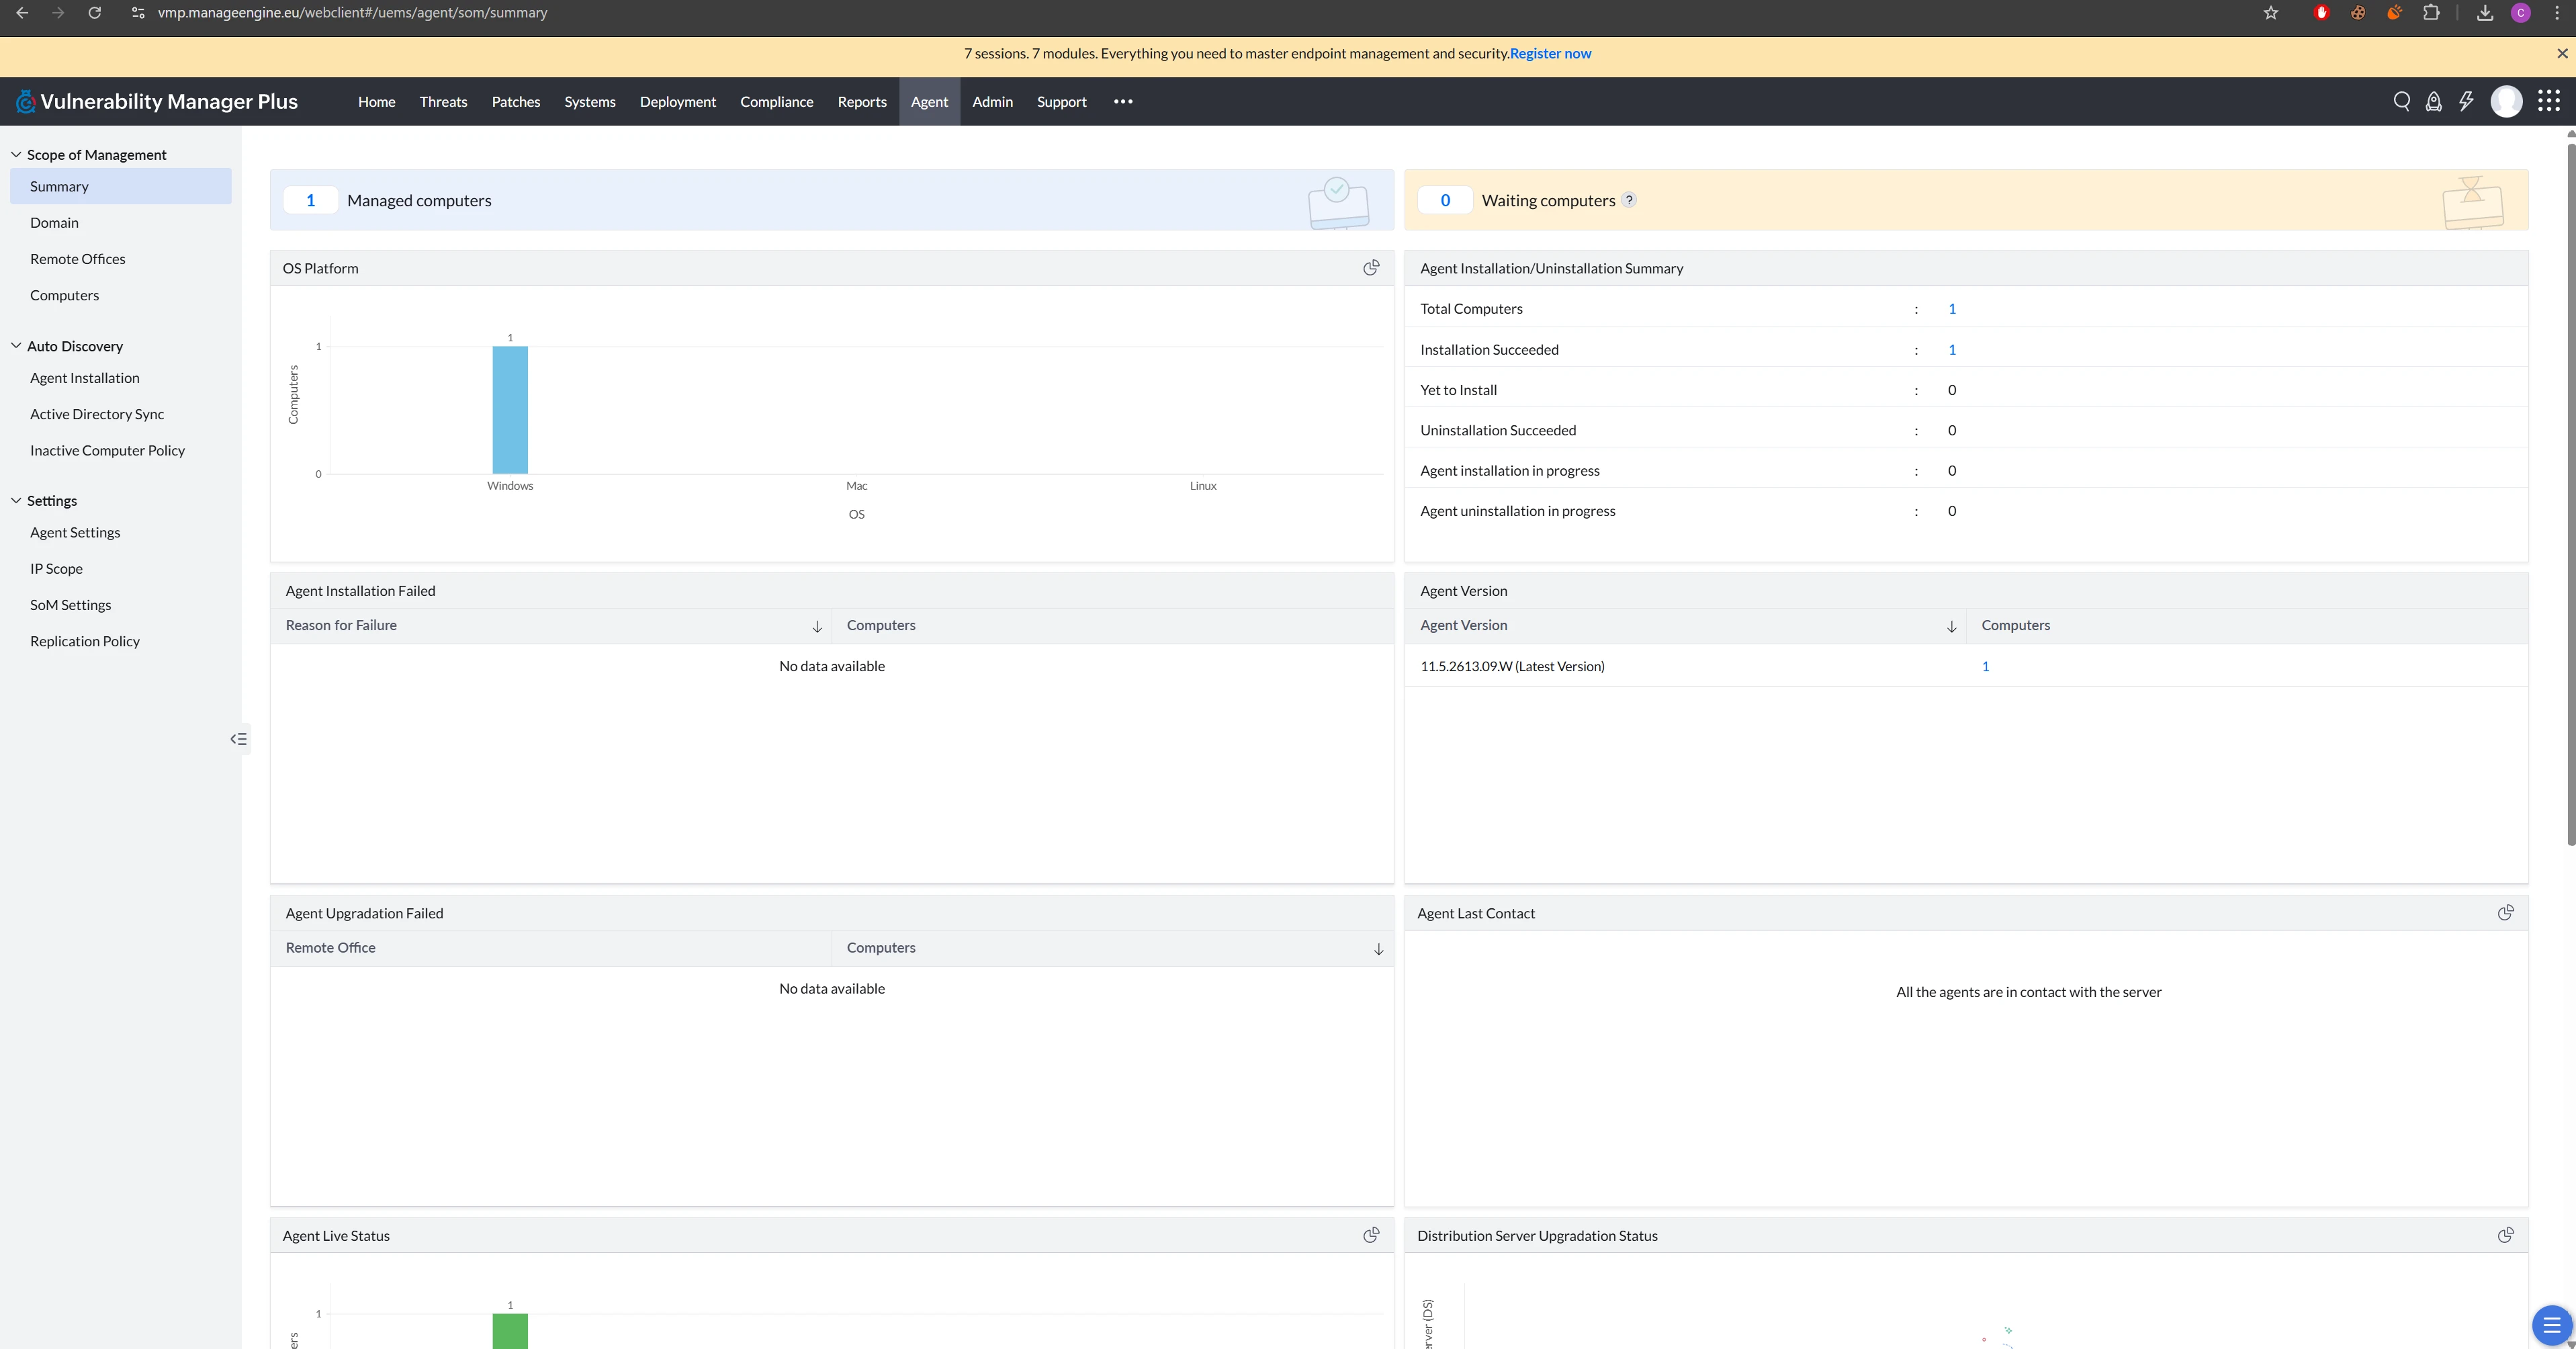
Task: Open Chrome profile avatar
Action: pyautogui.click(x=2521, y=13)
